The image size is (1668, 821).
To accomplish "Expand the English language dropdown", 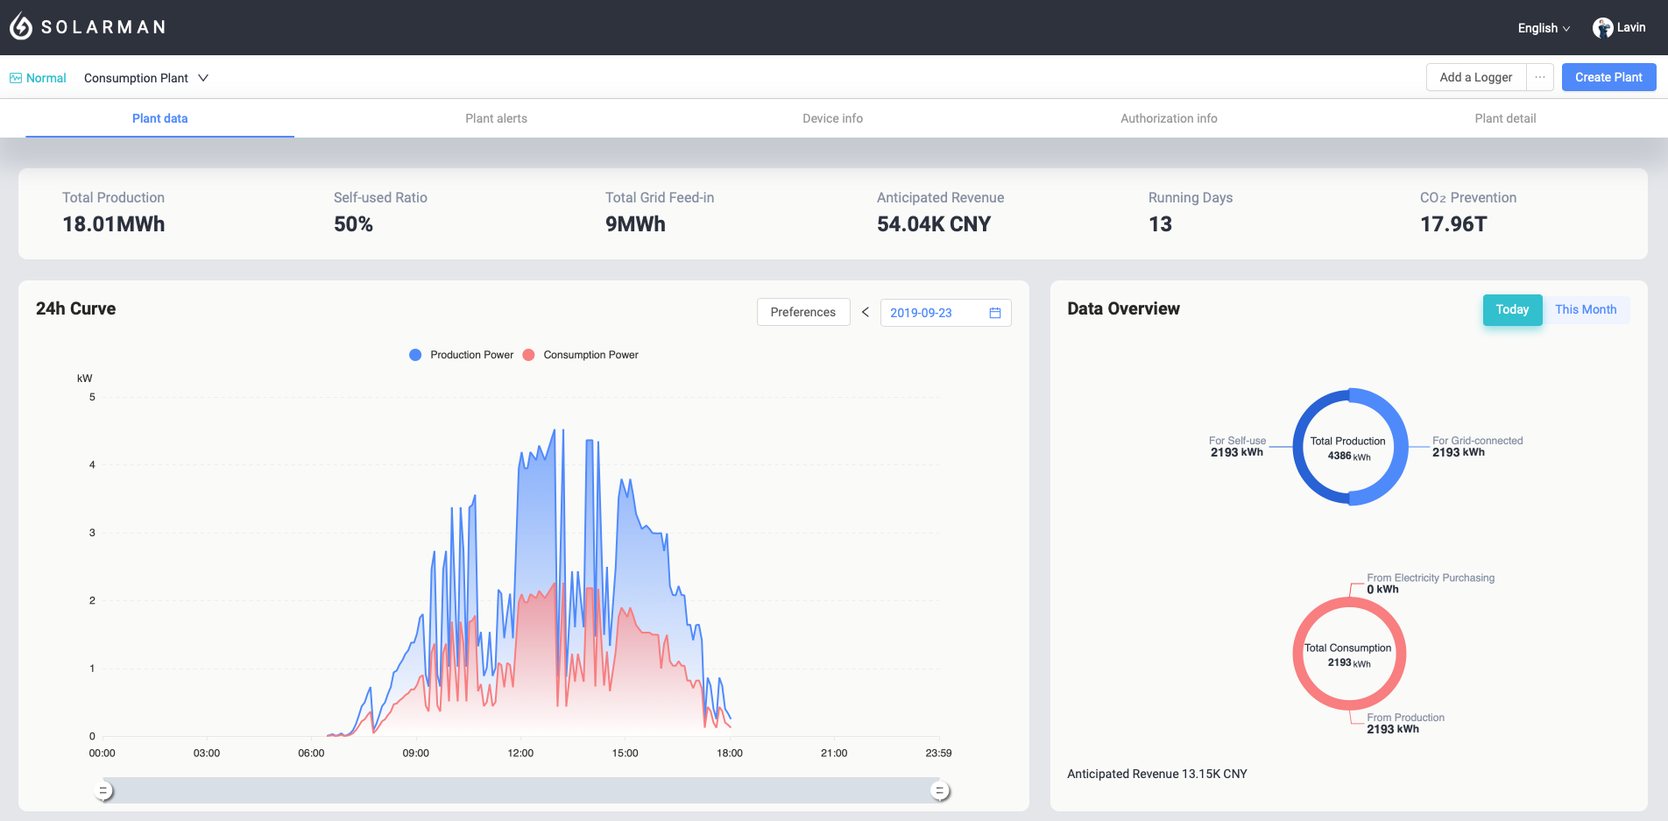I will (x=1544, y=28).
